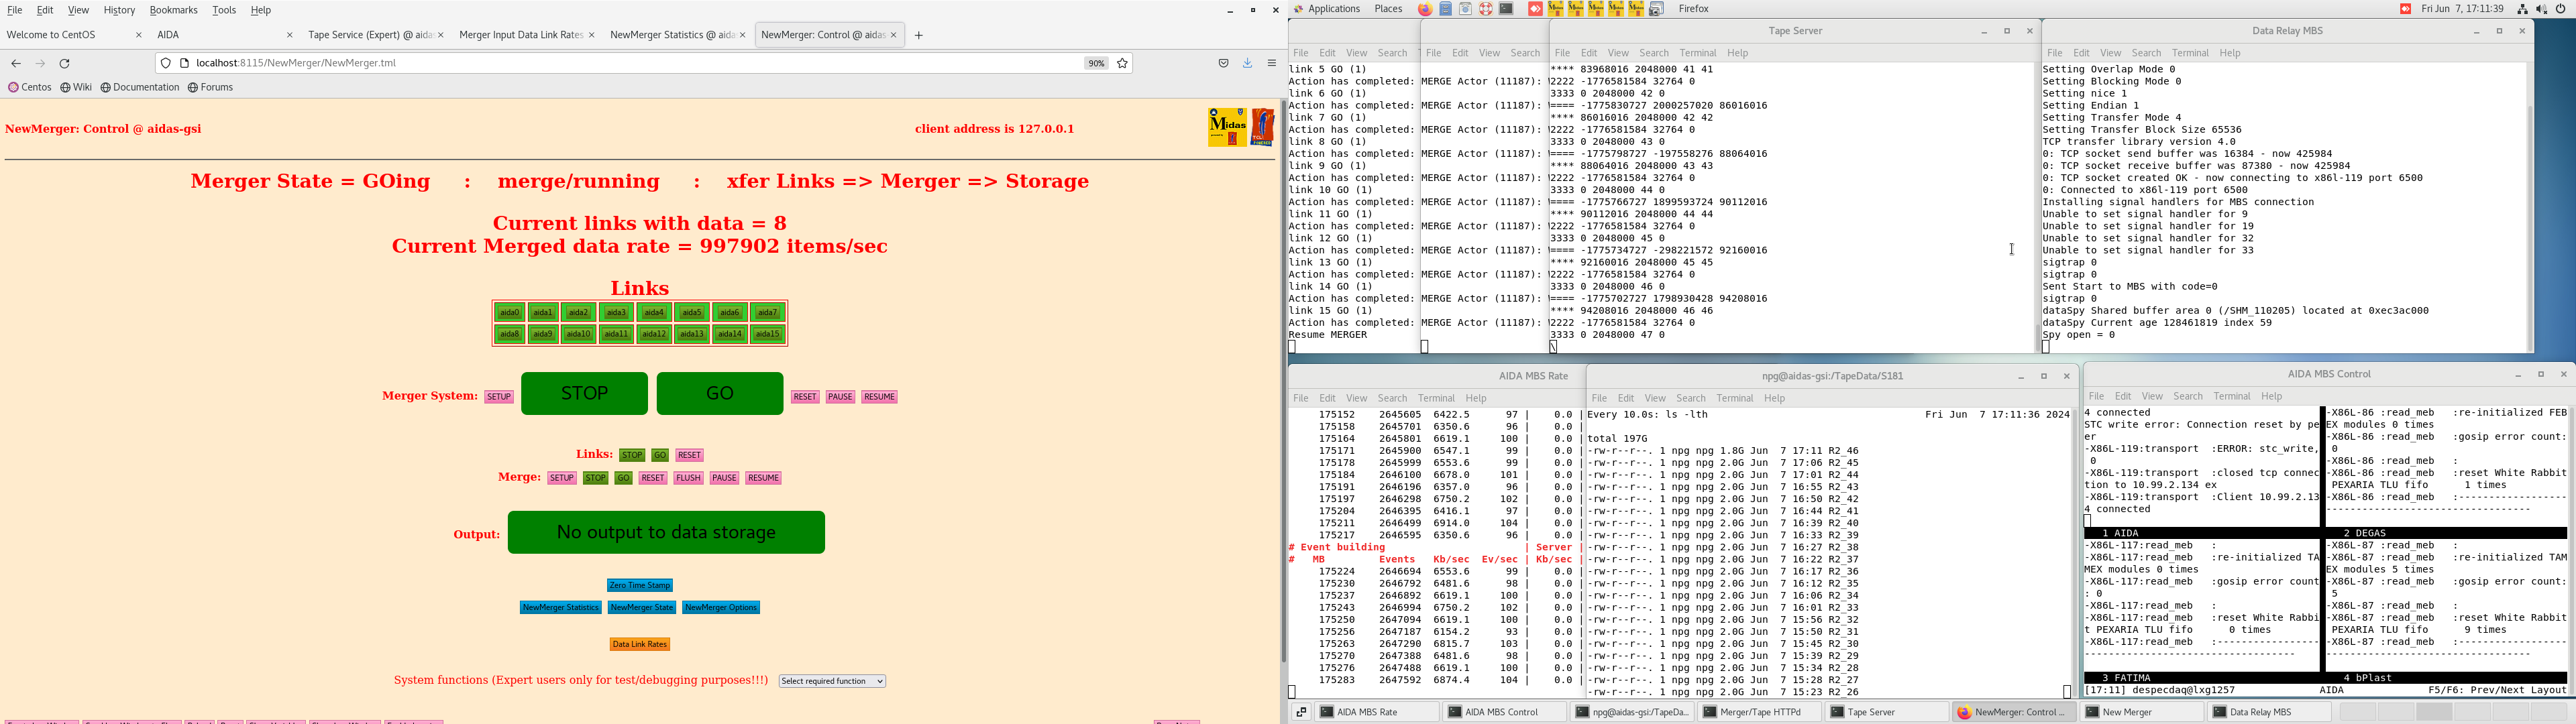This screenshot has height=724, width=2576.
Task: Bookmark this page with the star icon
Action: 1123,64
